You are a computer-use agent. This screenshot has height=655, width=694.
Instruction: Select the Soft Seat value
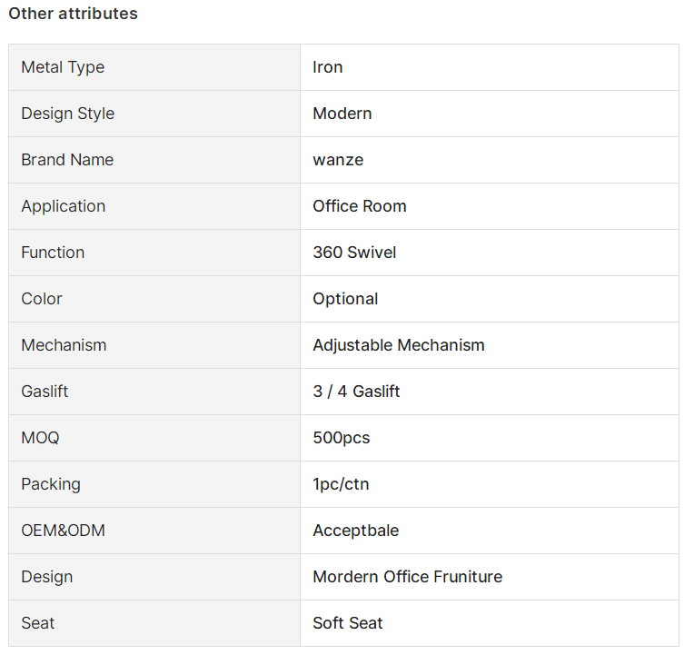(x=347, y=623)
